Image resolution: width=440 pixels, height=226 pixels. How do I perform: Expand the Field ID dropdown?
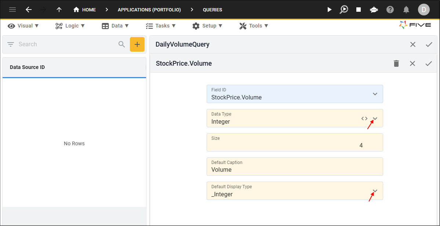pyautogui.click(x=375, y=94)
